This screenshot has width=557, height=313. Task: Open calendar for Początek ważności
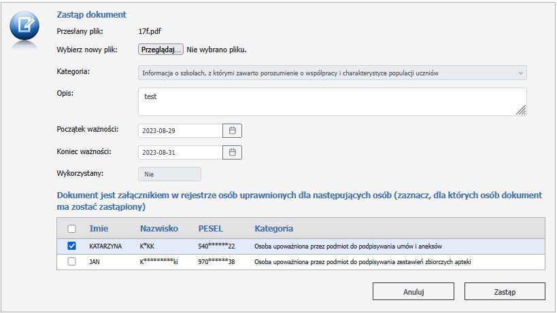pos(232,130)
